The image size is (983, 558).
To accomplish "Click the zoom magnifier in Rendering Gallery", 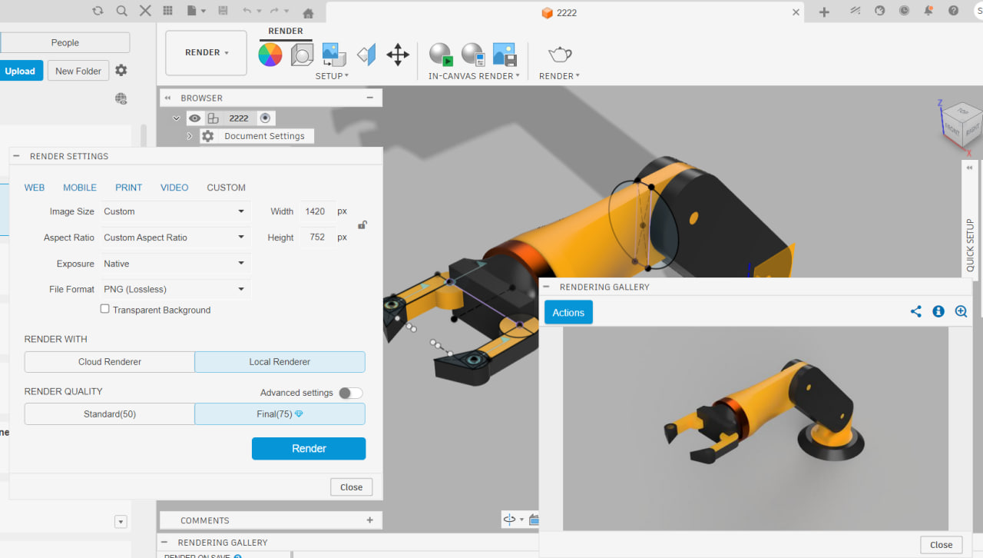I will 961,311.
